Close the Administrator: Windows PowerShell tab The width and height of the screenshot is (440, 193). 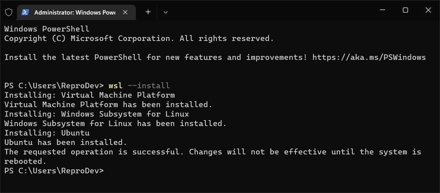[125, 12]
